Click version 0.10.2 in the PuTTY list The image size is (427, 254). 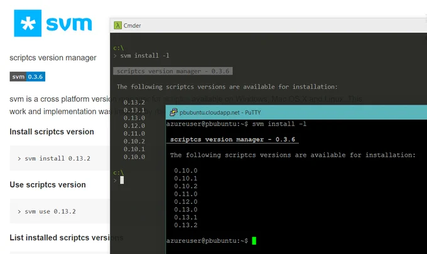pos(186,186)
